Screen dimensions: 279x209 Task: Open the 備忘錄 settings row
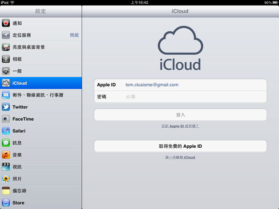point(41,190)
